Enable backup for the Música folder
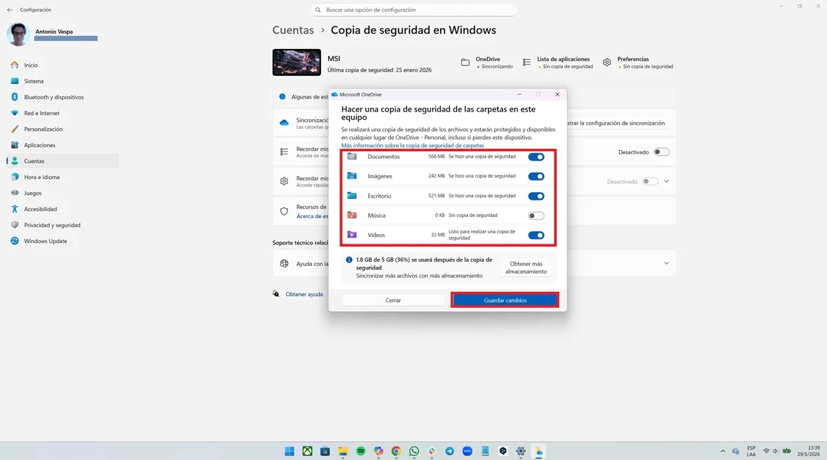The image size is (827, 460). coord(536,216)
